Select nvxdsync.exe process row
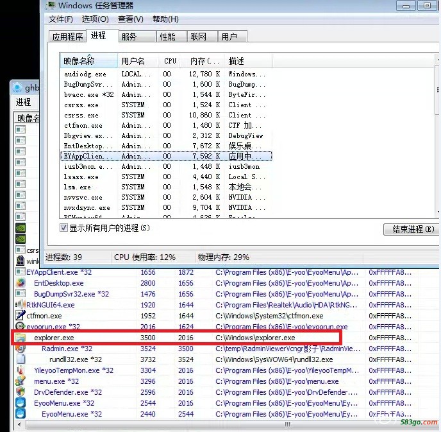This screenshot has width=441, height=432. pos(166,207)
